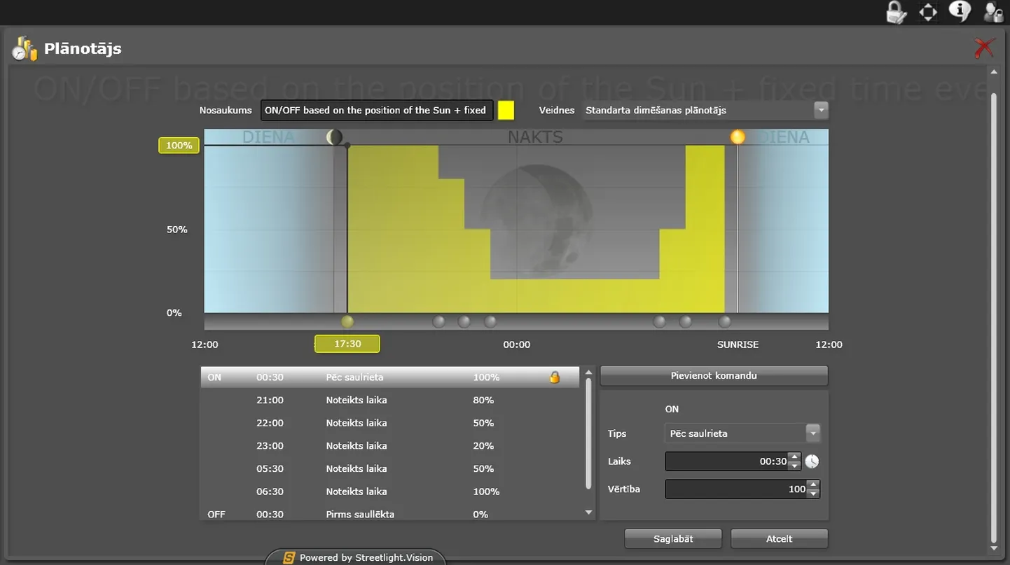Image resolution: width=1010 pixels, height=565 pixels.
Task: Expand the Tips type dropdown
Action: pos(812,433)
